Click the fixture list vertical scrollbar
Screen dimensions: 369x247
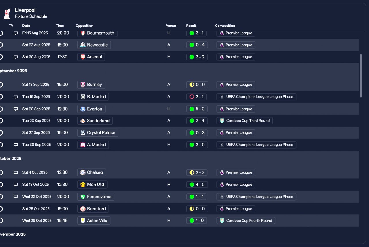(x=361, y=76)
